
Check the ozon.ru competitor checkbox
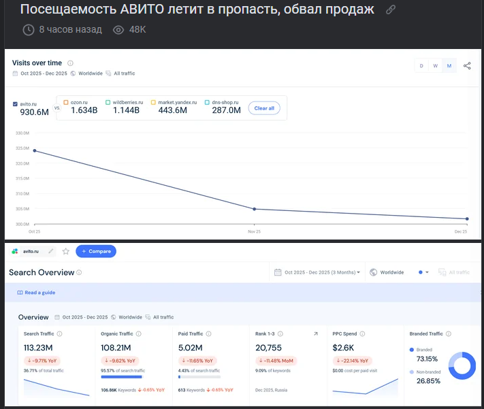click(x=66, y=103)
